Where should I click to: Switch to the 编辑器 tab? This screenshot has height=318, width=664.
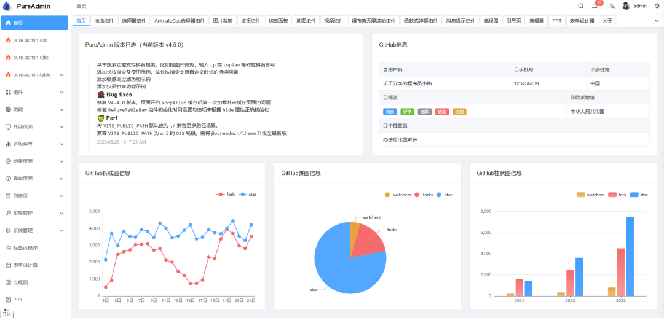(537, 21)
